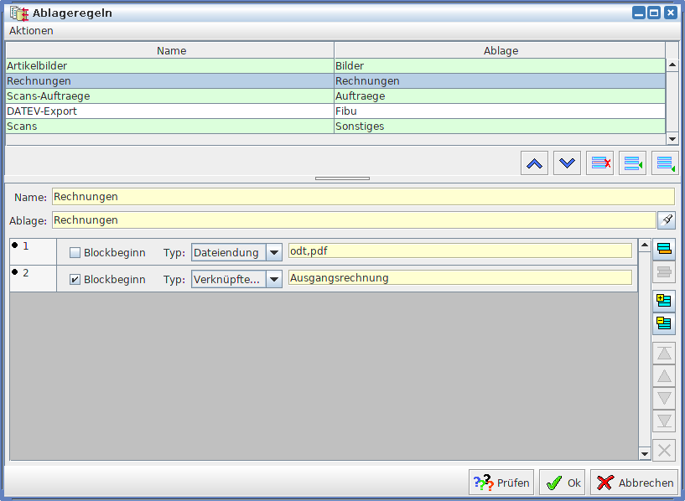Collapse all blocks with the minus icon
Image resolution: width=685 pixels, height=501 pixels.
[x=664, y=323]
